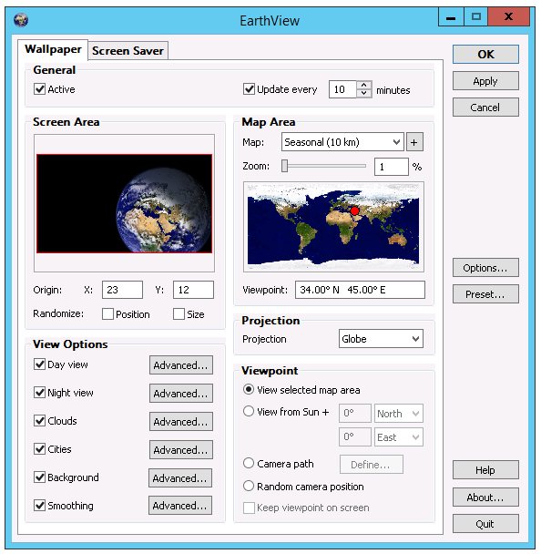Viewport: 541px width, 554px height.
Task: Switch to the Screen Saver tab
Action: pyautogui.click(x=128, y=50)
